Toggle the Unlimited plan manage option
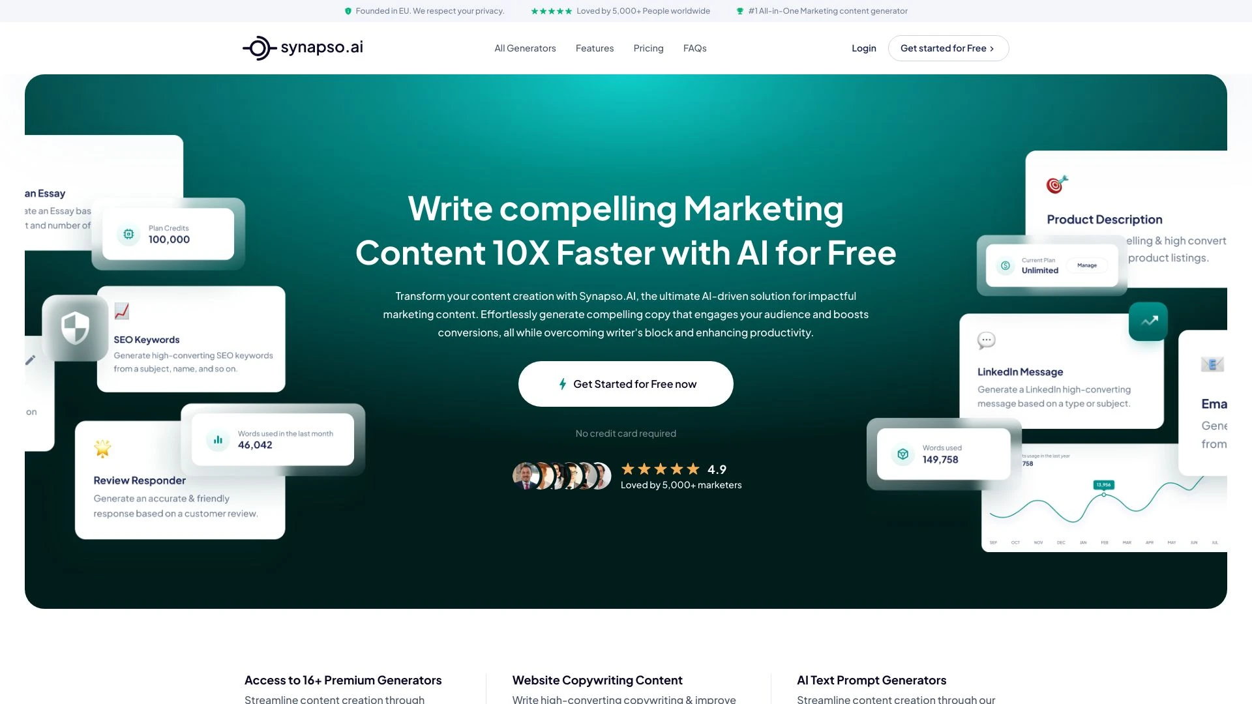Image resolution: width=1252 pixels, height=704 pixels. (1087, 265)
